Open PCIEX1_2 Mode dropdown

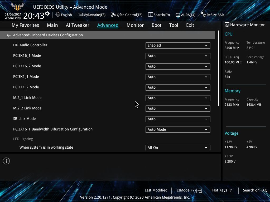point(178,87)
